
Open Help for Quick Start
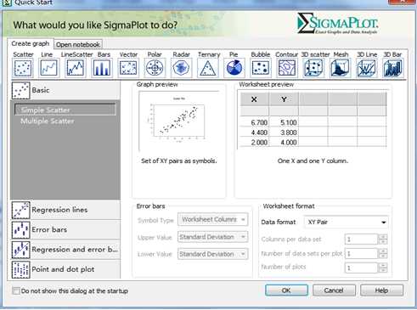click(x=381, y=290)
